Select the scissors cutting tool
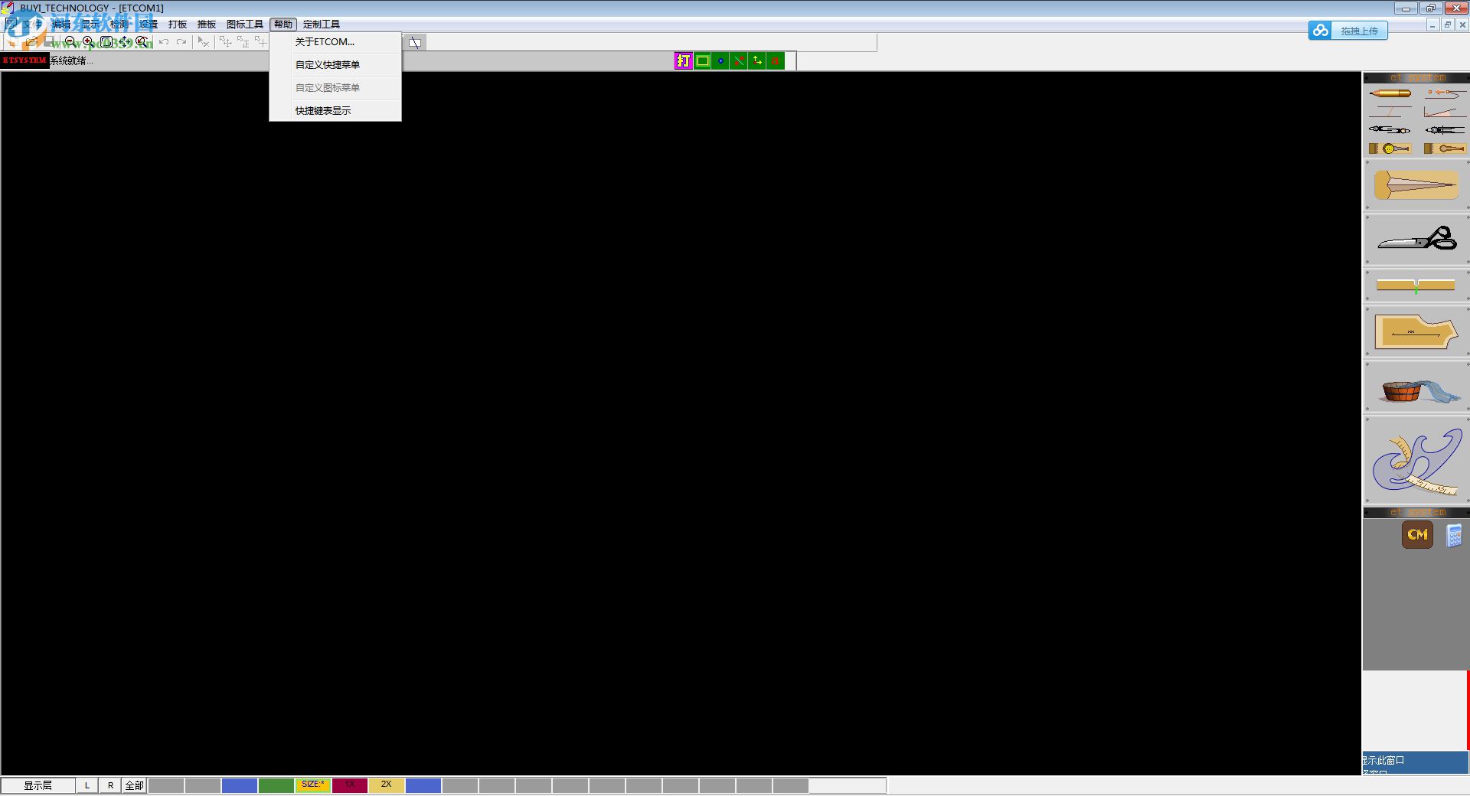The height and width of the screenshot is (796, 1470). tap(1416, 240)
